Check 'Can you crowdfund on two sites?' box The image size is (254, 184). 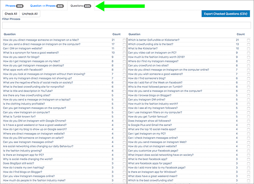(248, 66)
